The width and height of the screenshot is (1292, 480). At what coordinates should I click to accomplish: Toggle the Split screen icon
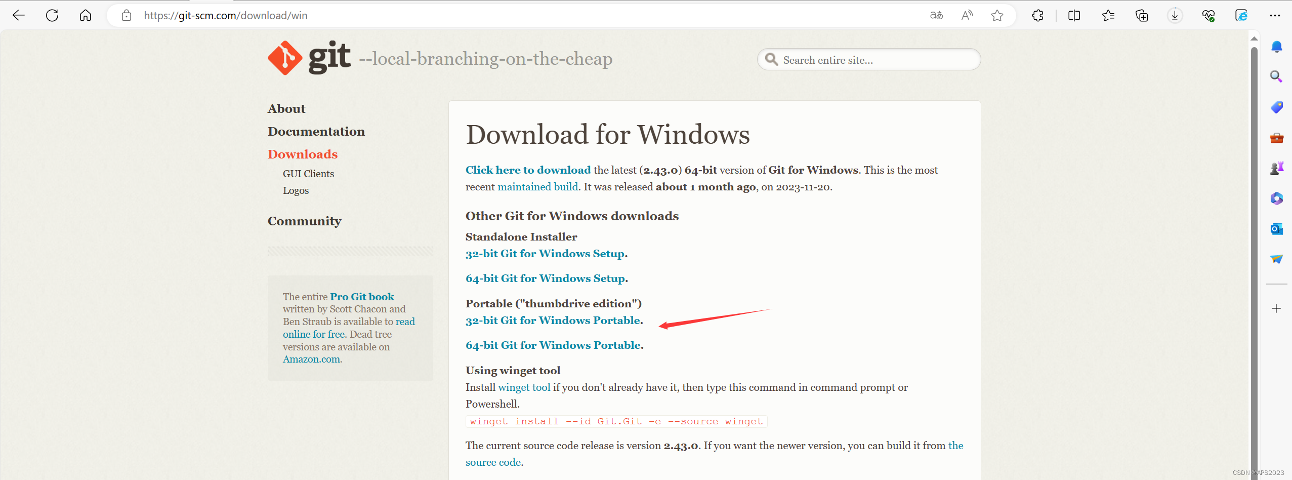(1074, 15)
